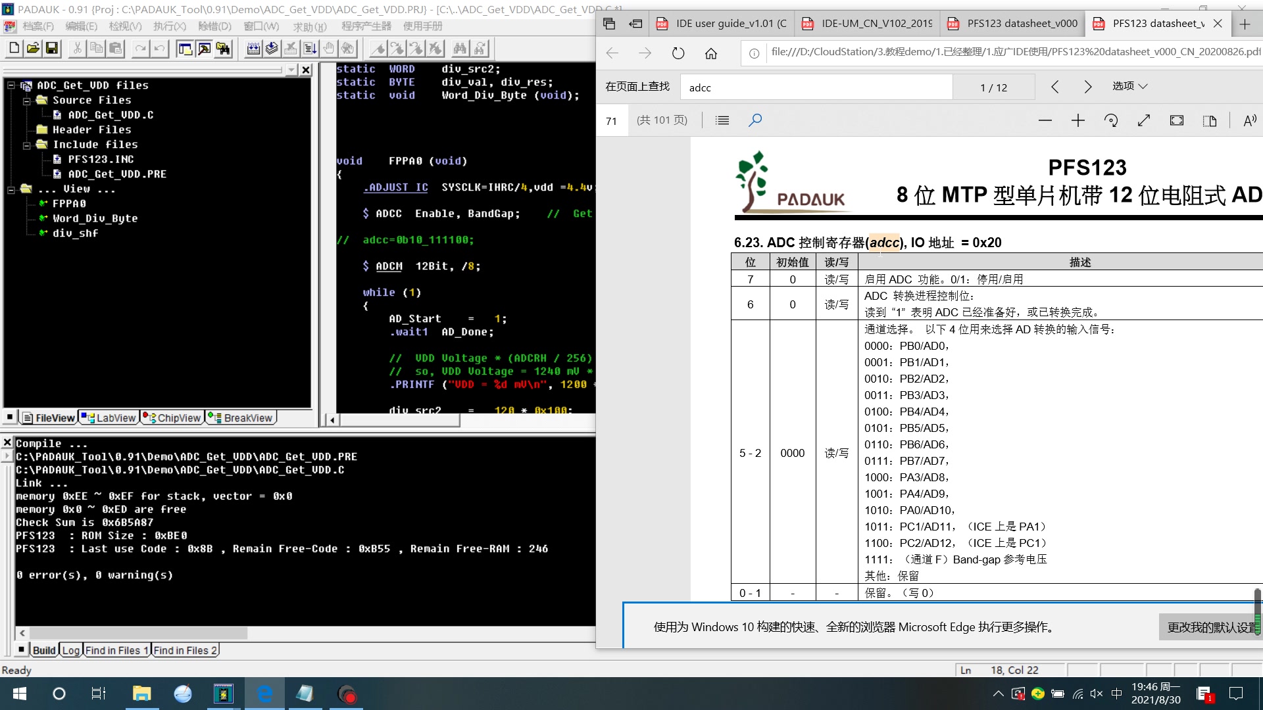Click the browser home navigation icon
This screenshot has width=1263, height=710.
coord(711,53)
